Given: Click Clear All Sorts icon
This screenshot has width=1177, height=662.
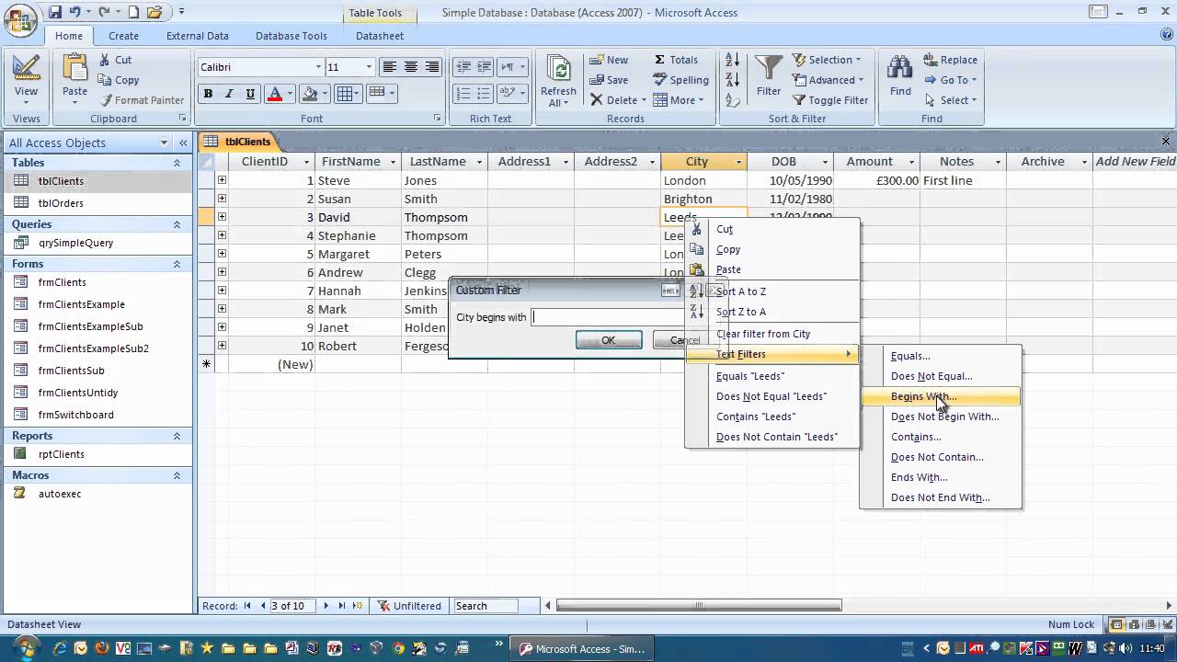Looking at the screenshot, I should point(733,100).
